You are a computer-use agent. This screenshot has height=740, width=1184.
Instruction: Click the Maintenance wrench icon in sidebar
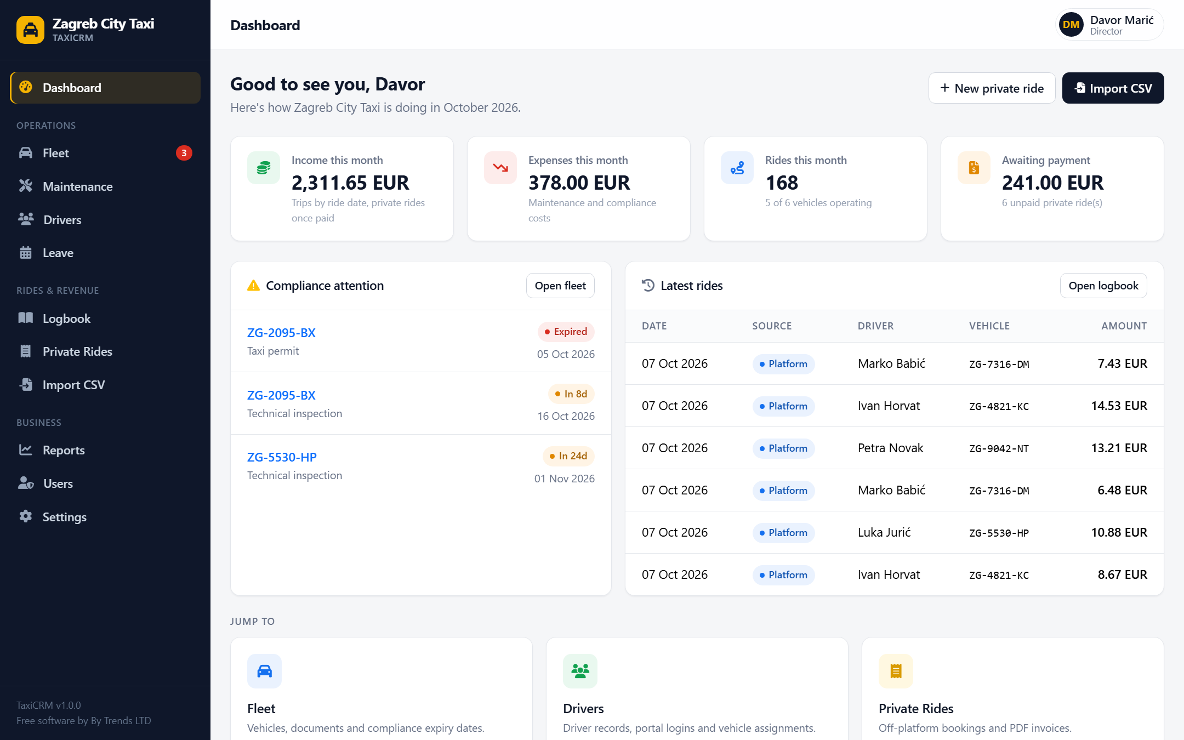click(26, 186)
